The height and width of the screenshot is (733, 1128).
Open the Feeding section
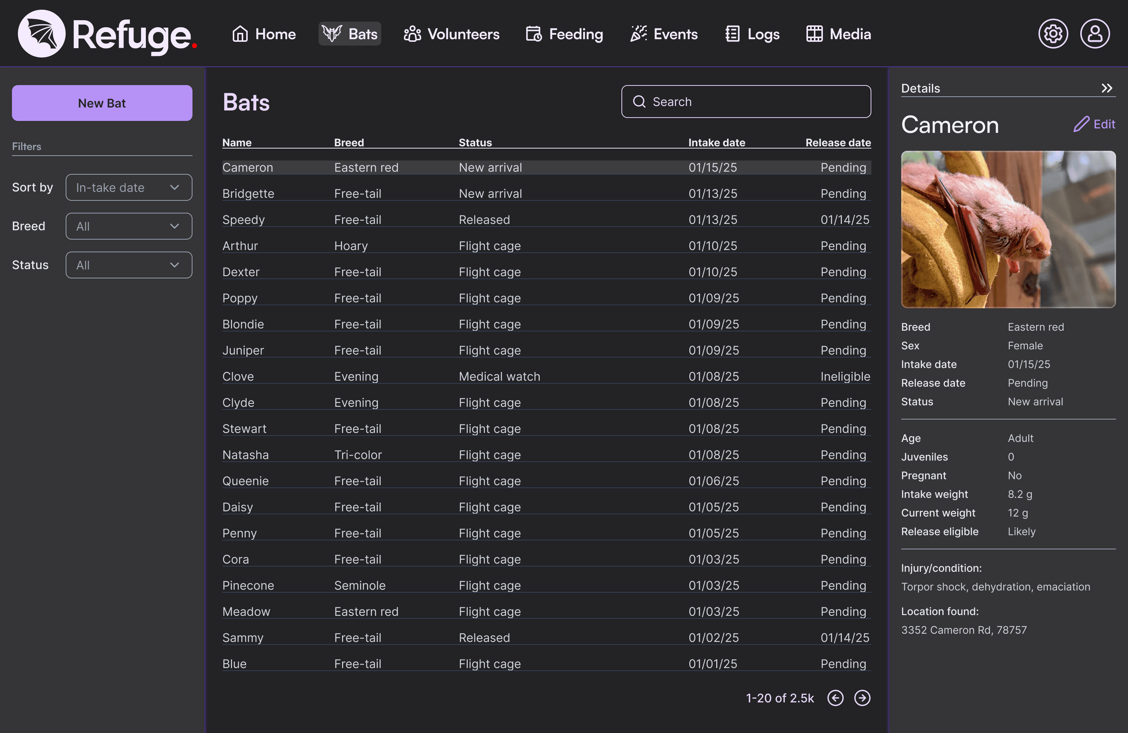(x=564, y=34)
